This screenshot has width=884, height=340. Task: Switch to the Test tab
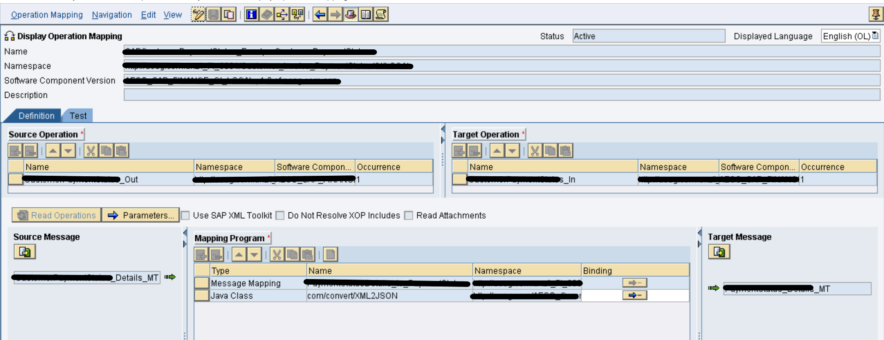point(78,116)
